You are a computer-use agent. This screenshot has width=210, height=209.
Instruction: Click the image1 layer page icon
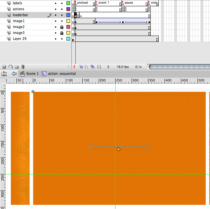click(x=9, y=21)
